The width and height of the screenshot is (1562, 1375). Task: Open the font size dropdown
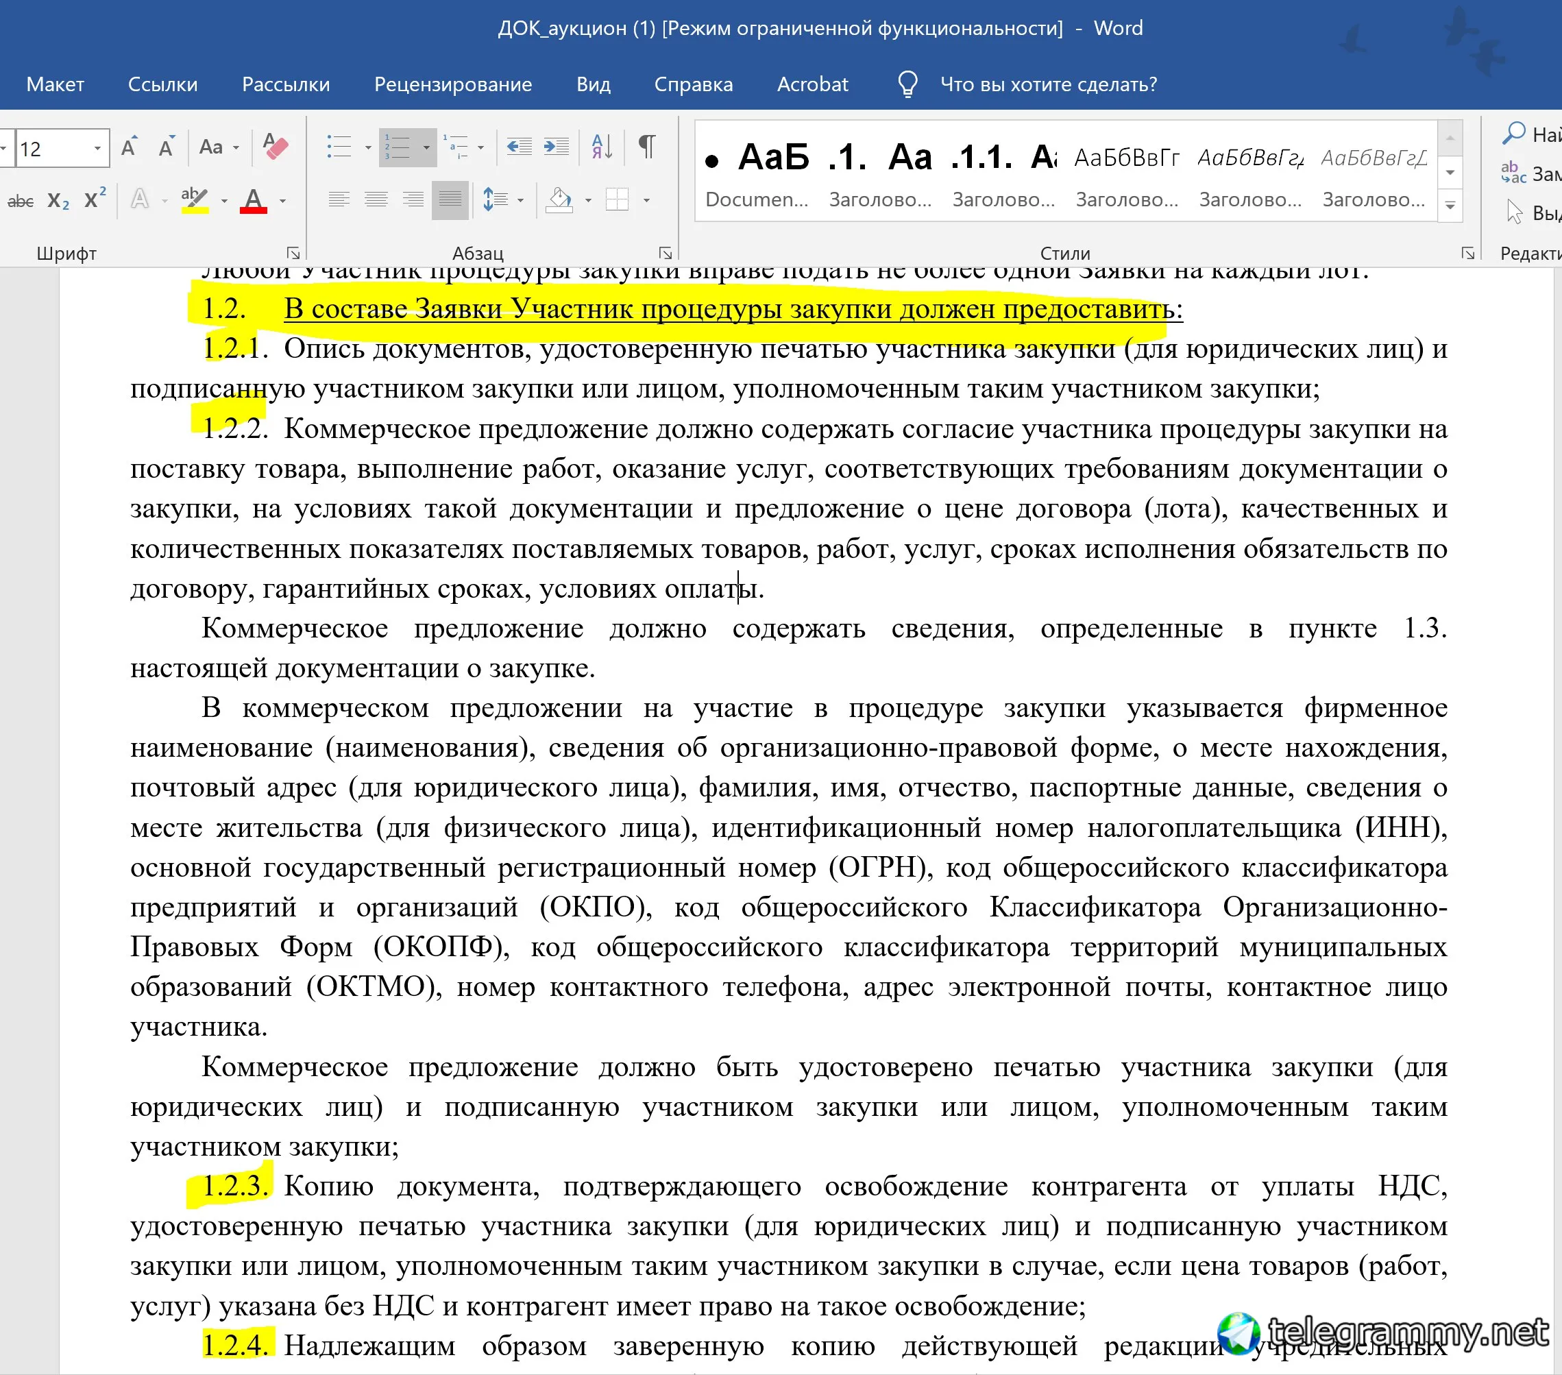tap(97, 148)
